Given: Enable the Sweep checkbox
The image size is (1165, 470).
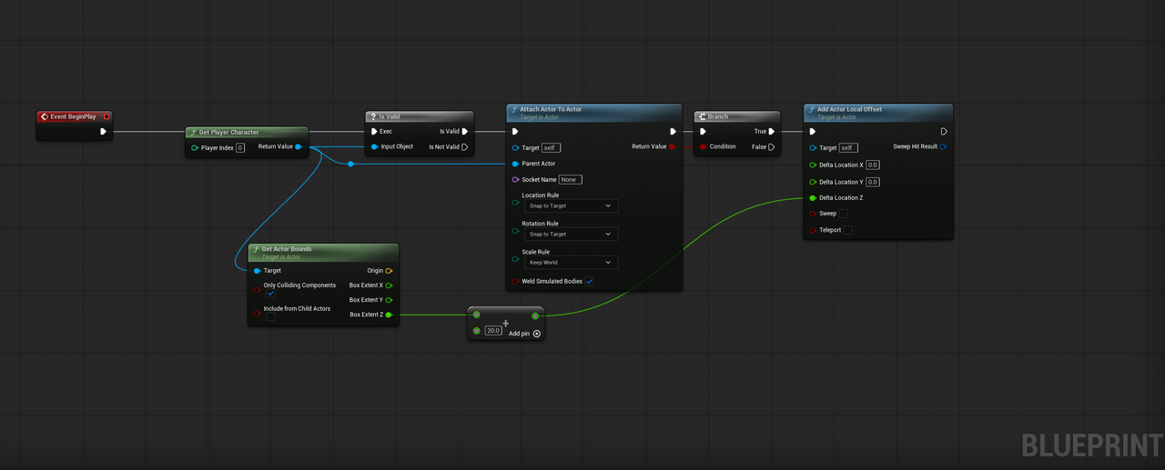Looking at the screenshot, I should click(843, 214).
